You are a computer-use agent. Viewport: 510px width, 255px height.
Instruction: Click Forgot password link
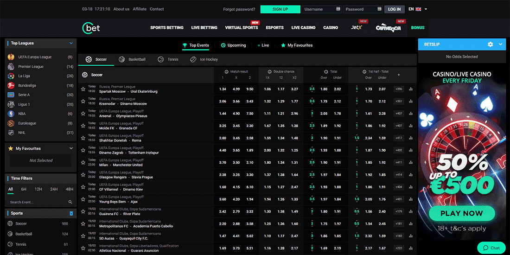239,9
